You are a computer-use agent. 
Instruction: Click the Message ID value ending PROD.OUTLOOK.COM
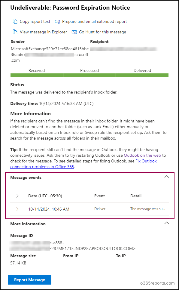coord(73,245)
